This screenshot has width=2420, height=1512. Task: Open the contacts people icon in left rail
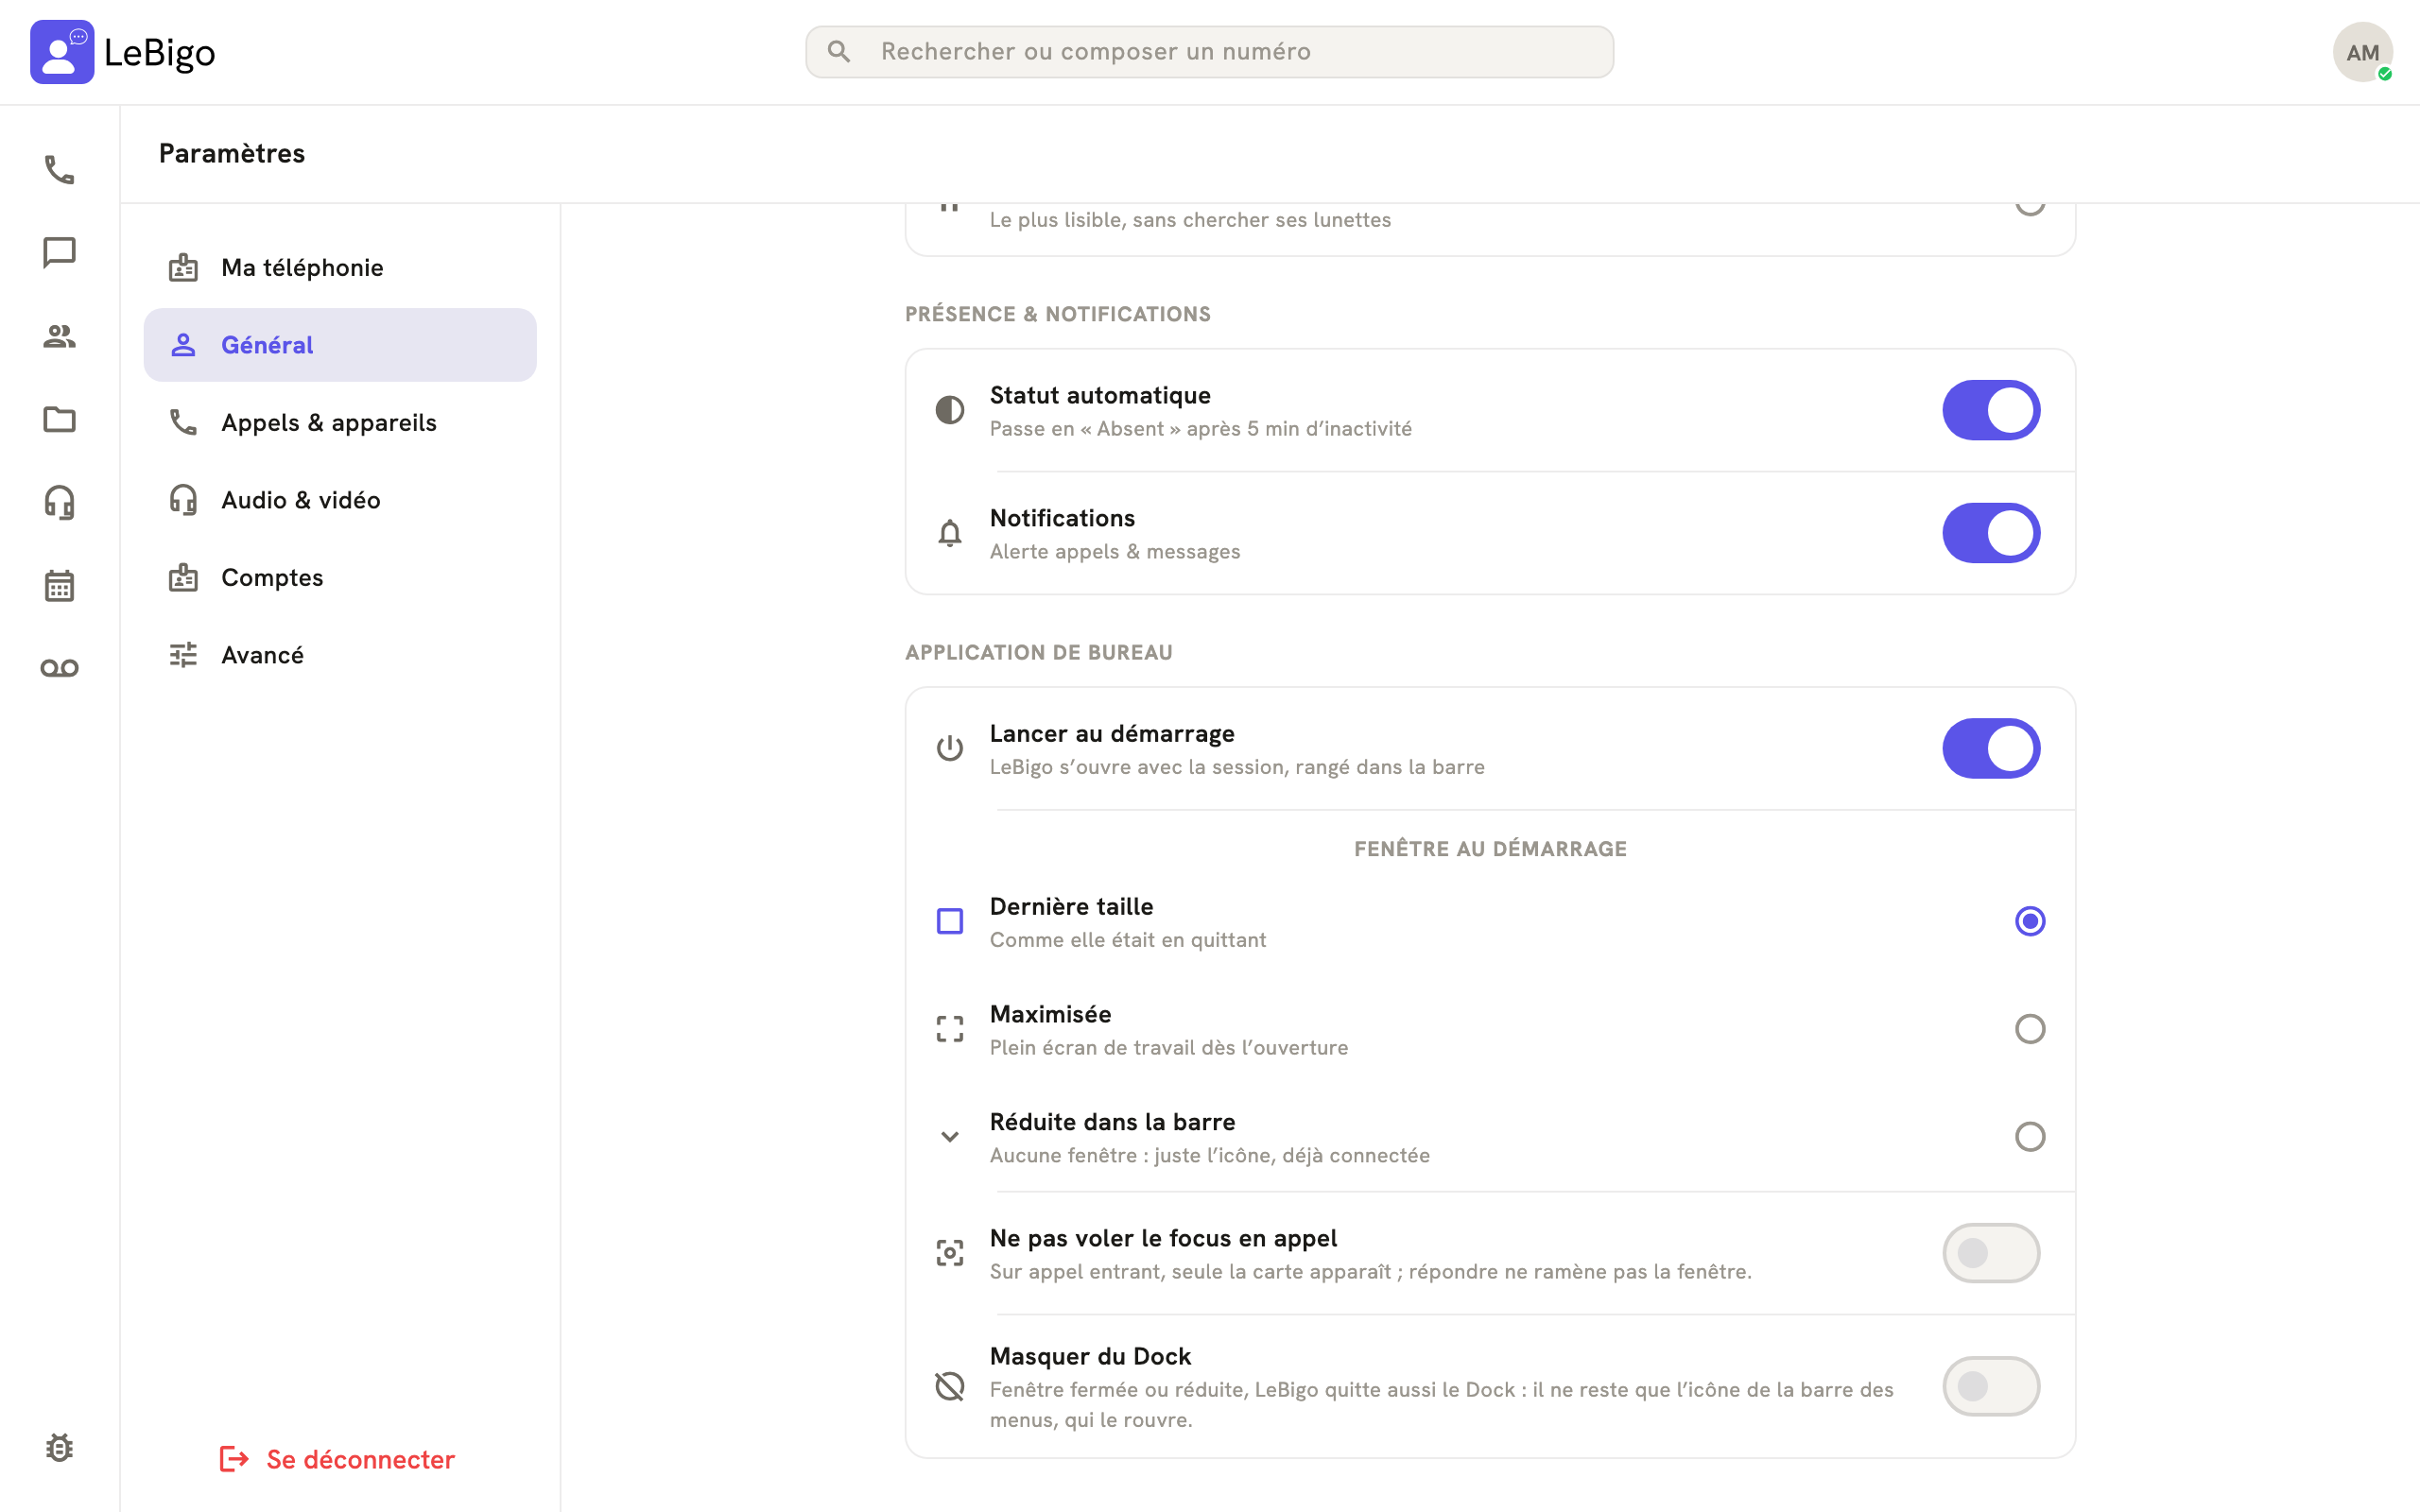pos(59,336)
